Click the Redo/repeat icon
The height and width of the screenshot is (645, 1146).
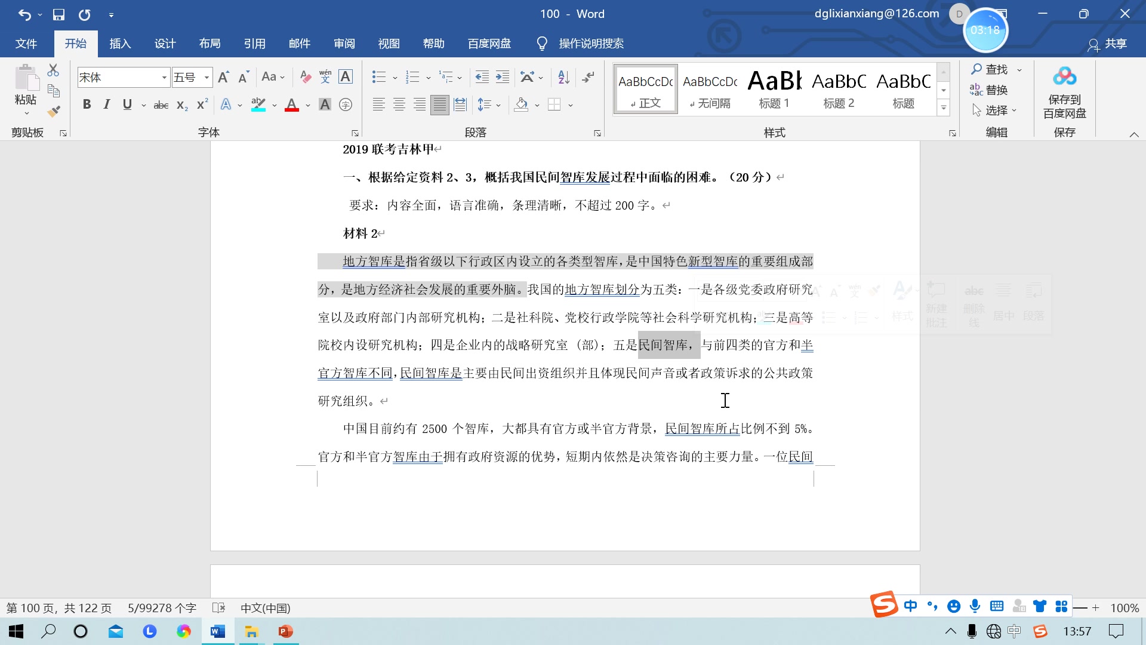tap(85, 14)
